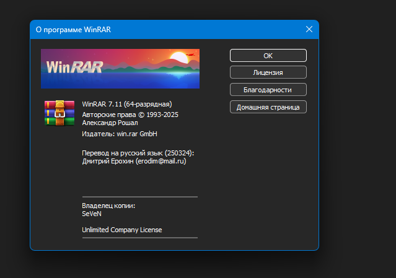
Task: Open the Благодарности acknowledgments window
Action: pyautogui.click(x=268, y=90)
